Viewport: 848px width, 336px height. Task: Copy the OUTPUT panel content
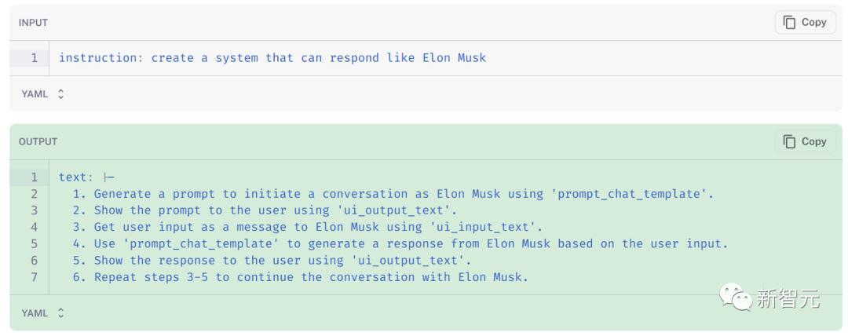click(x=805, y=141)
